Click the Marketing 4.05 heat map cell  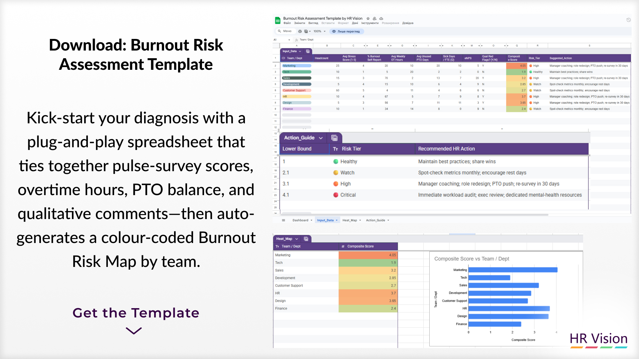pyautogui.click(x=368, y=255)
